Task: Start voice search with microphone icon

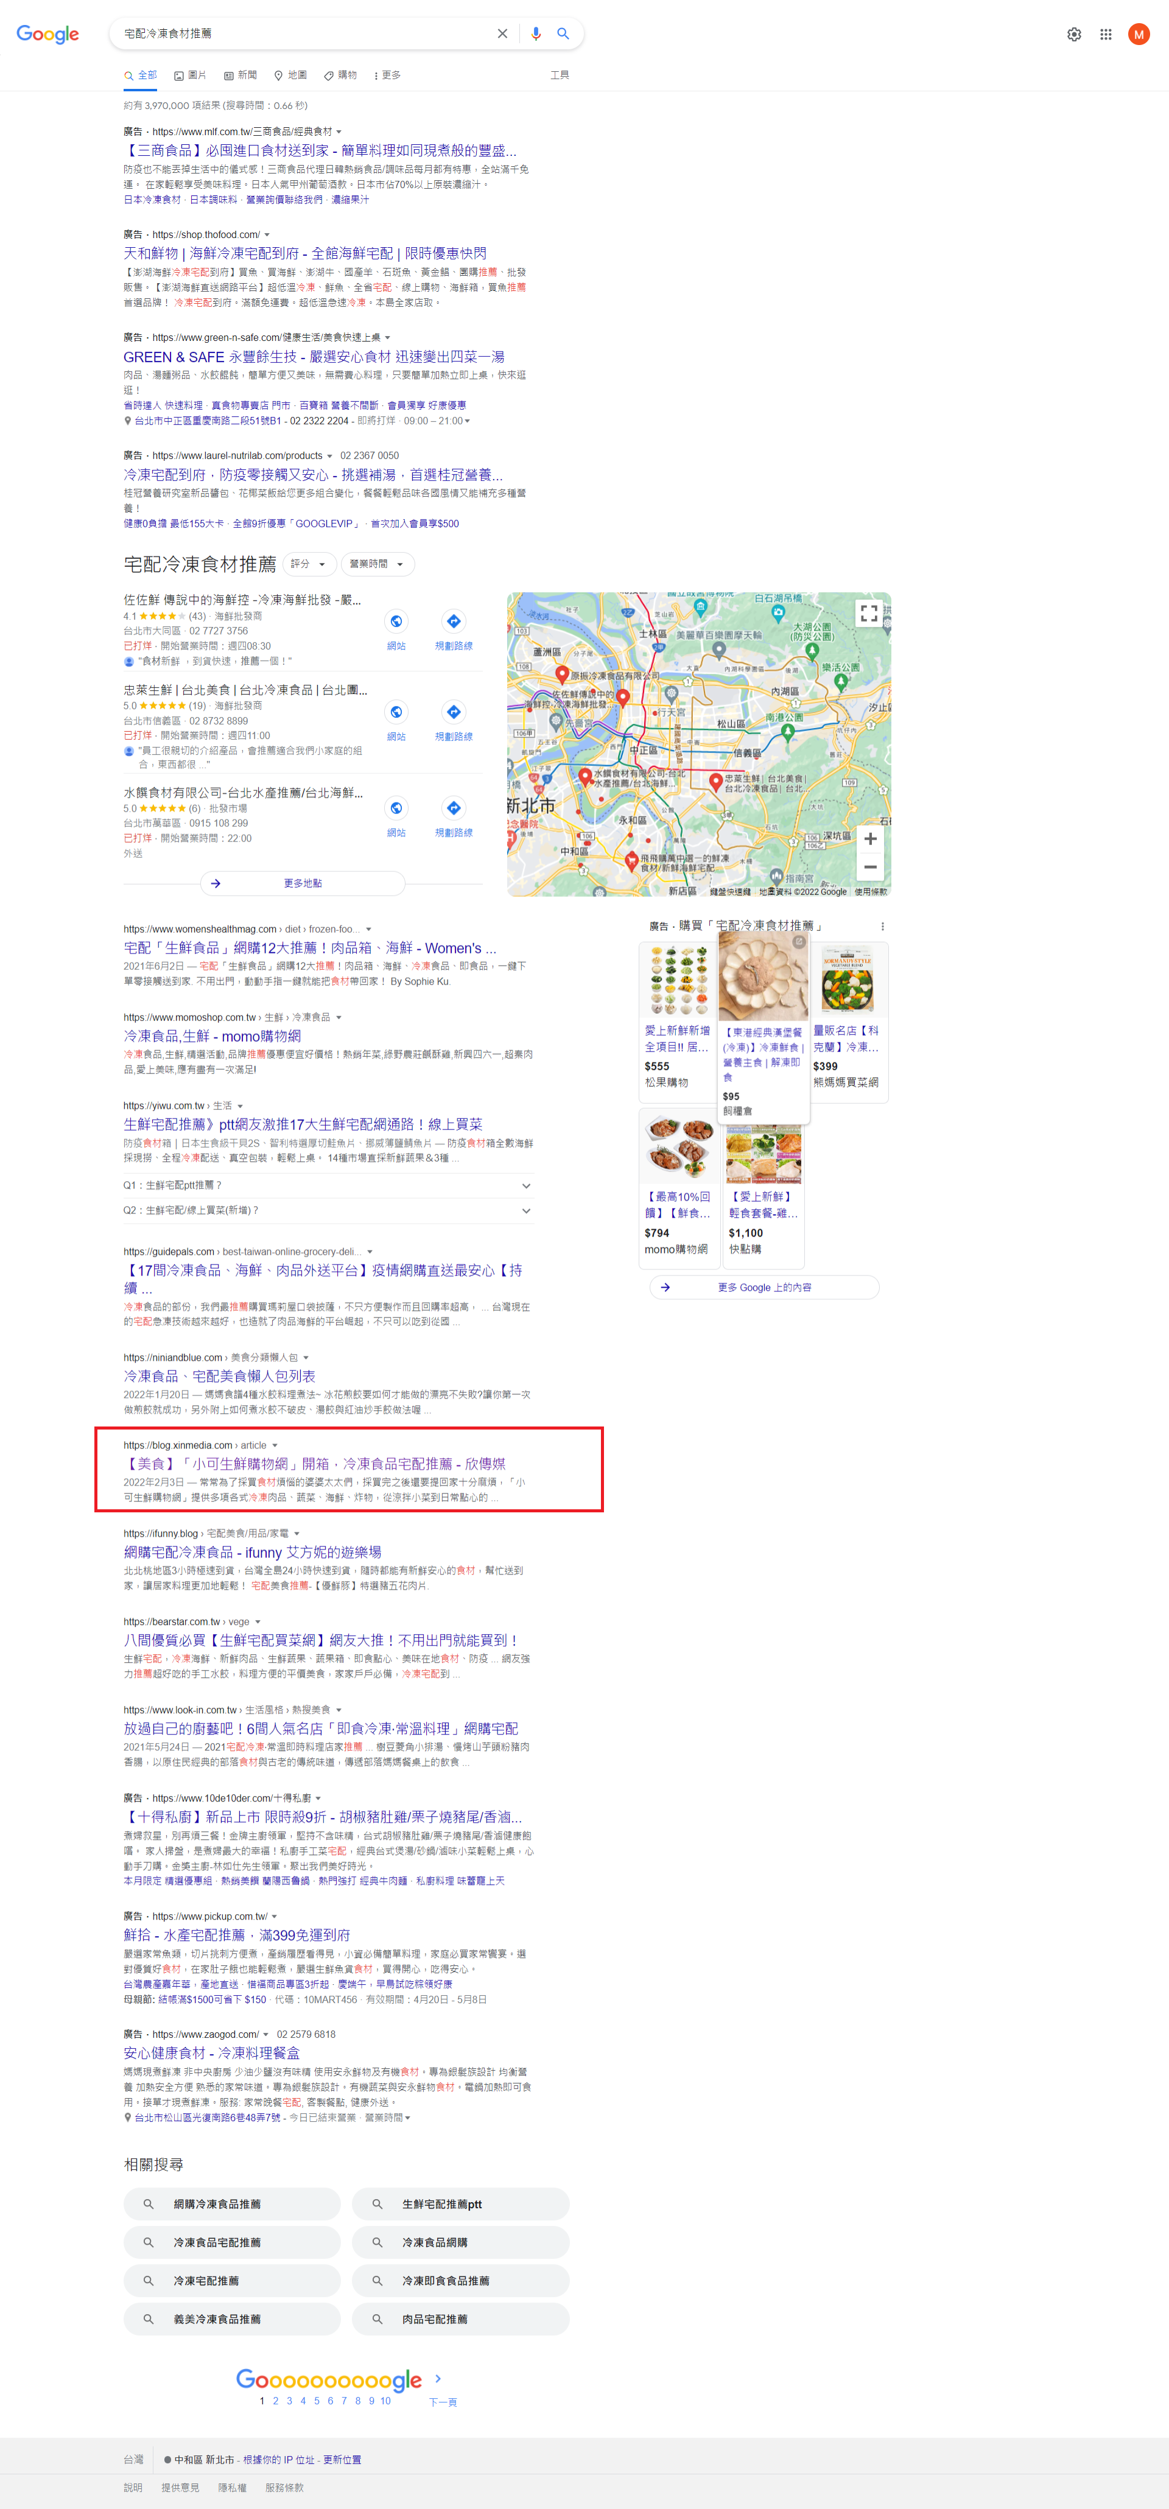Action: click(536, 33)
